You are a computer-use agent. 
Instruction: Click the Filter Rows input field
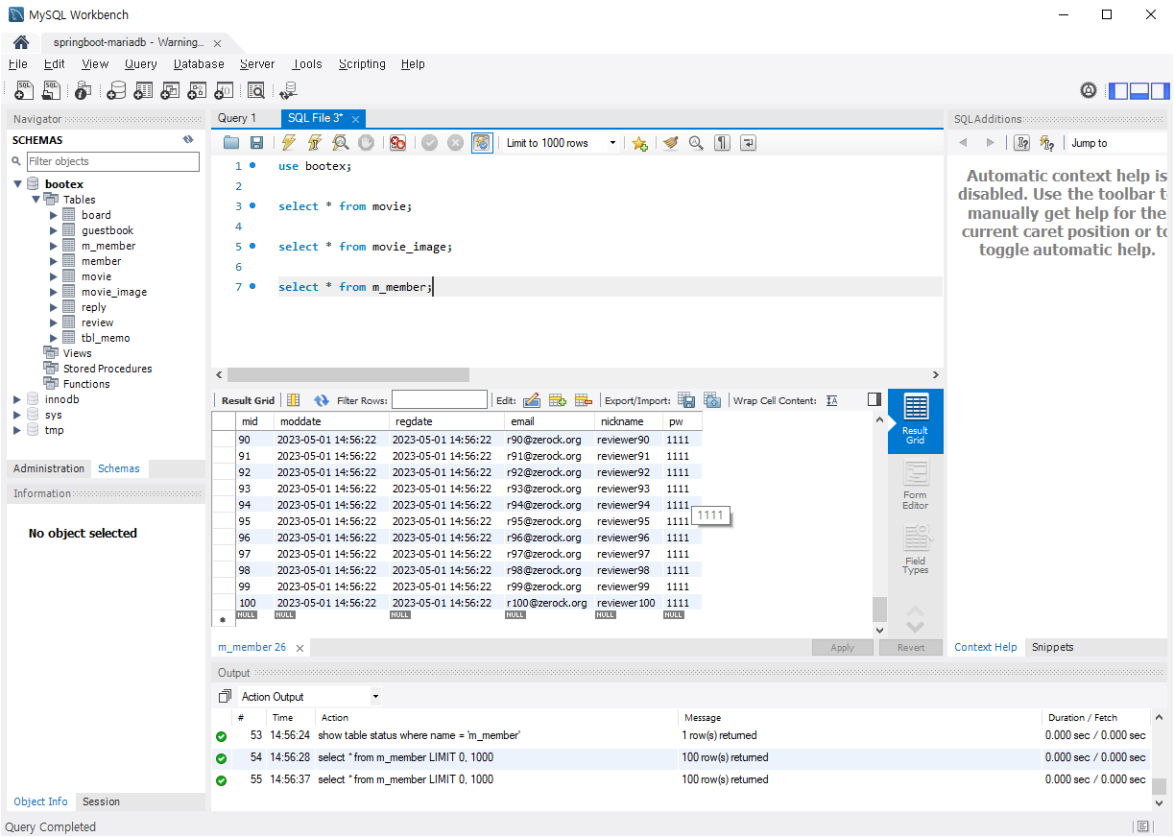pyautogui.click(x=440, y=400)
